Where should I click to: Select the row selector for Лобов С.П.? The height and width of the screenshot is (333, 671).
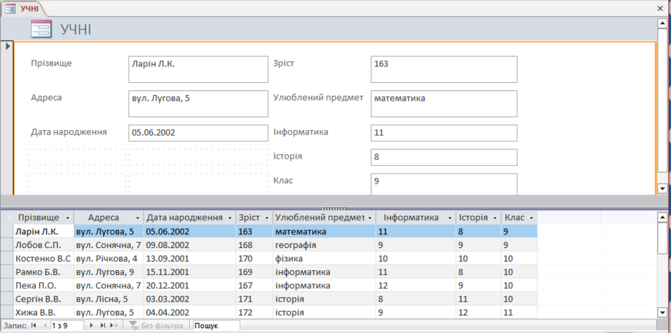tap(7, 245)
